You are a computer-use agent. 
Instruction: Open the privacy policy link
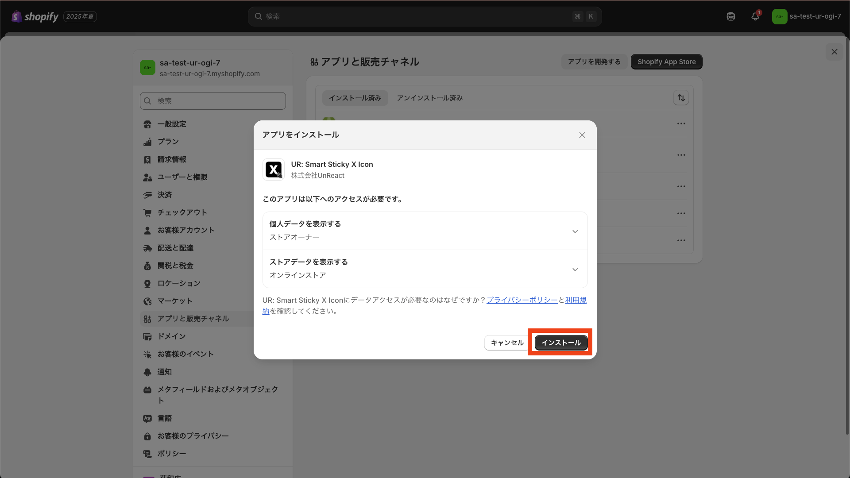(522, 300)
